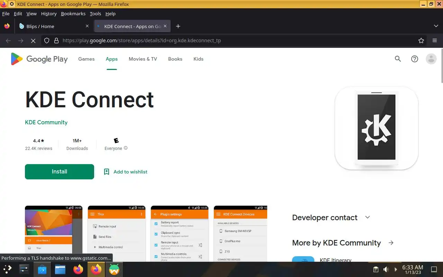Image resolution: width=443 pixels, height=277 pixels.
Task: Open the KDE Community developer link
Action: click(46, 122)
